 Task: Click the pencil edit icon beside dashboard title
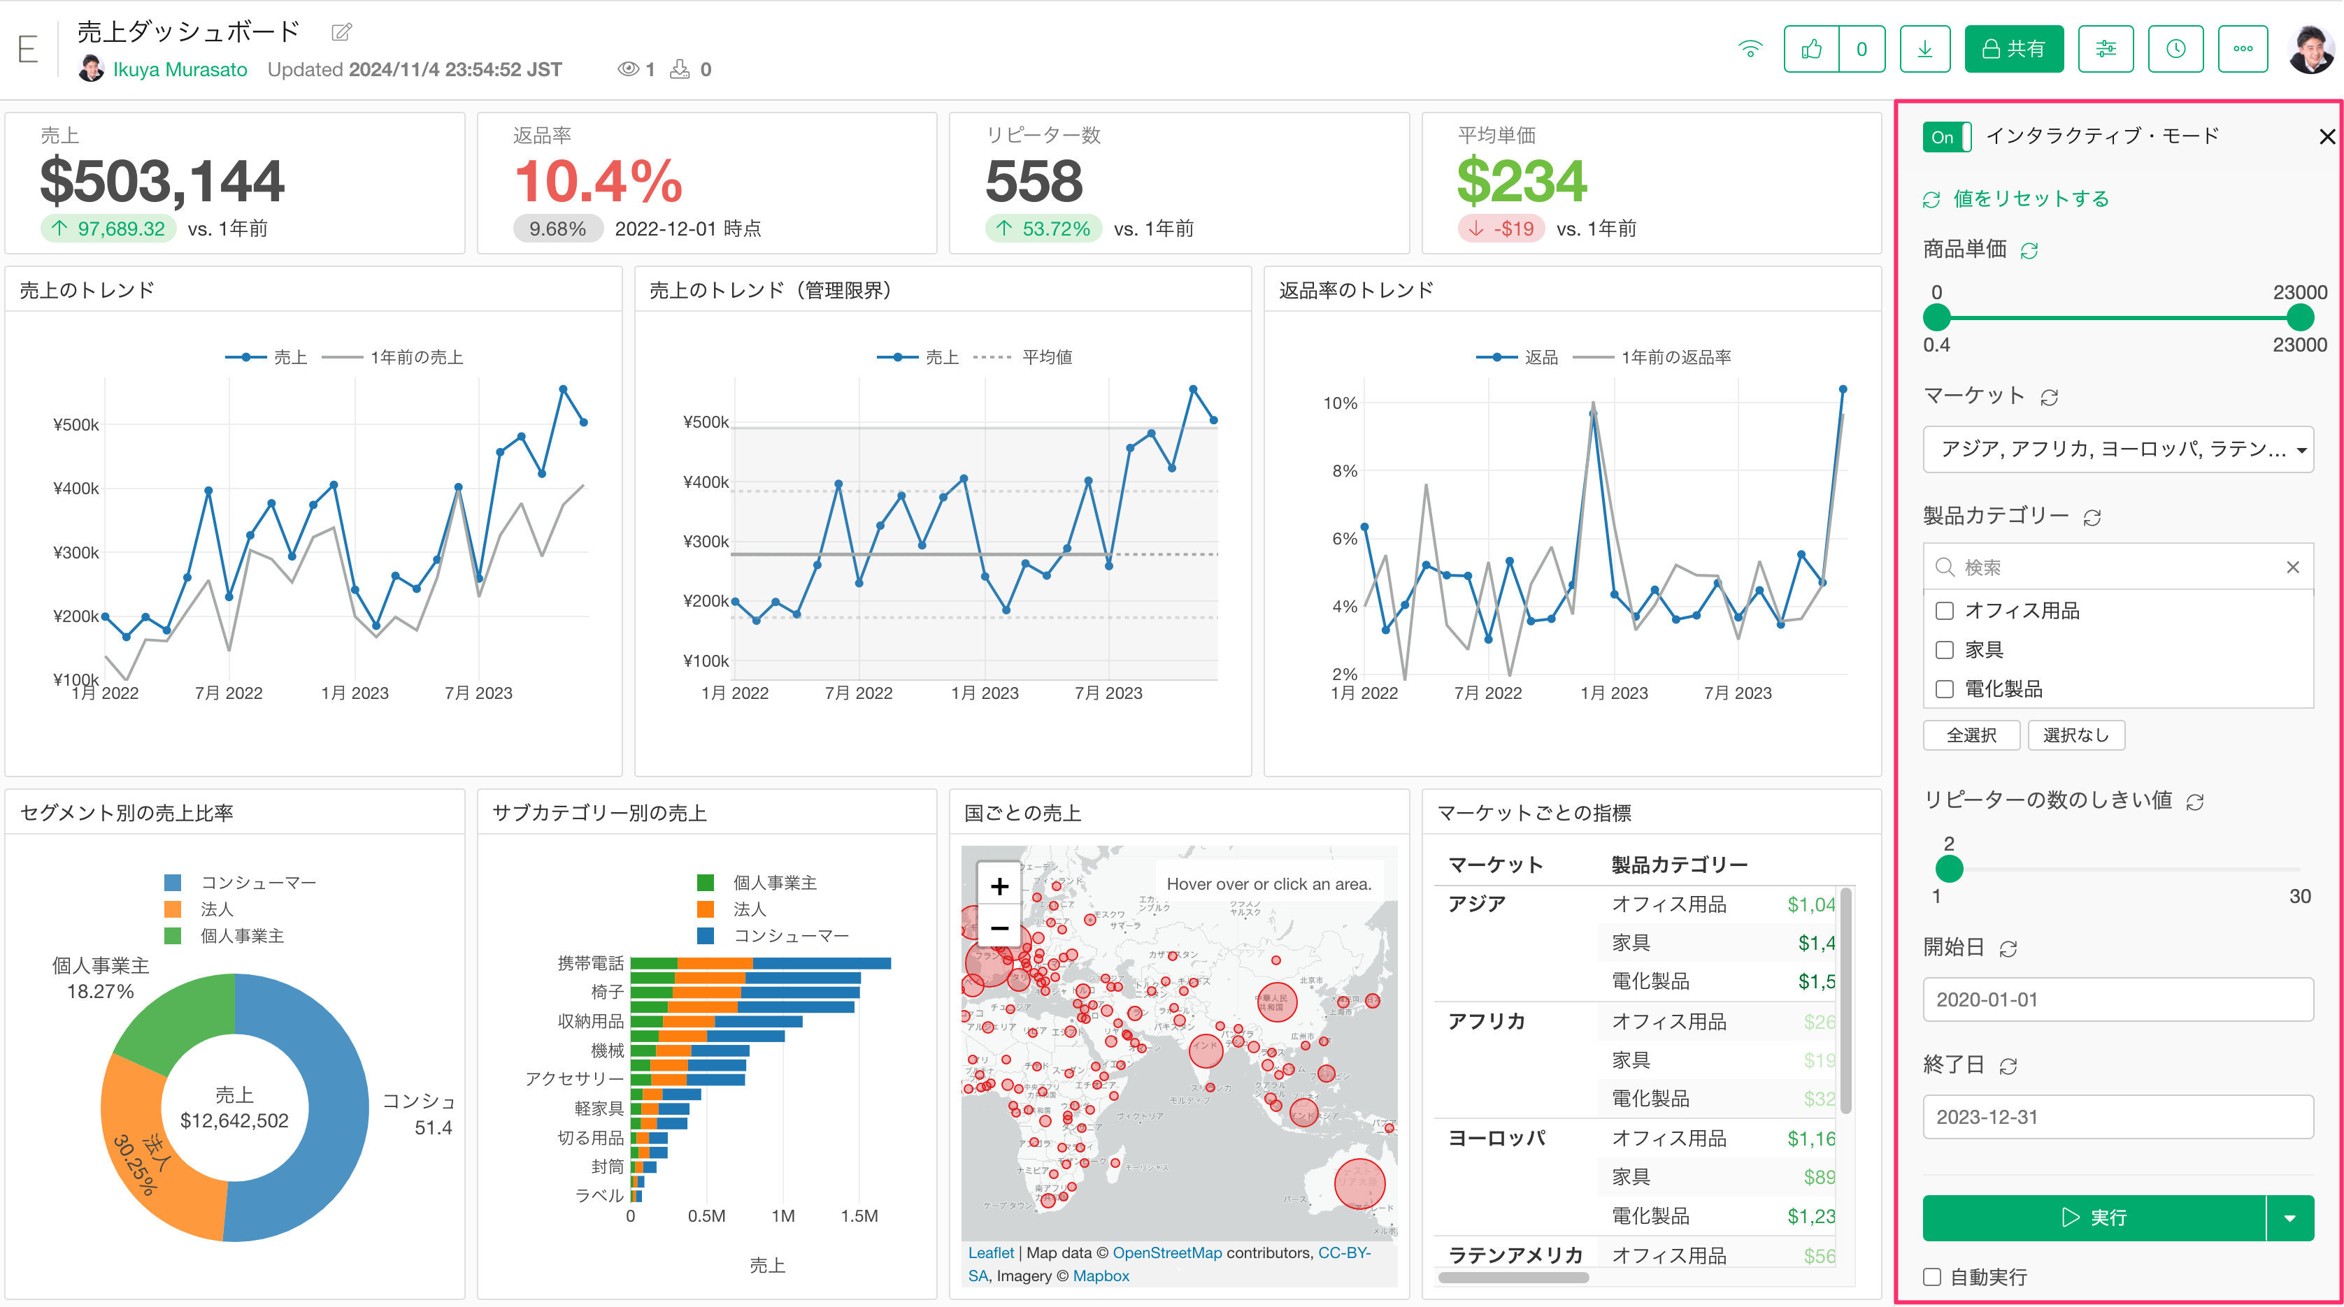[x=341, y=33]
